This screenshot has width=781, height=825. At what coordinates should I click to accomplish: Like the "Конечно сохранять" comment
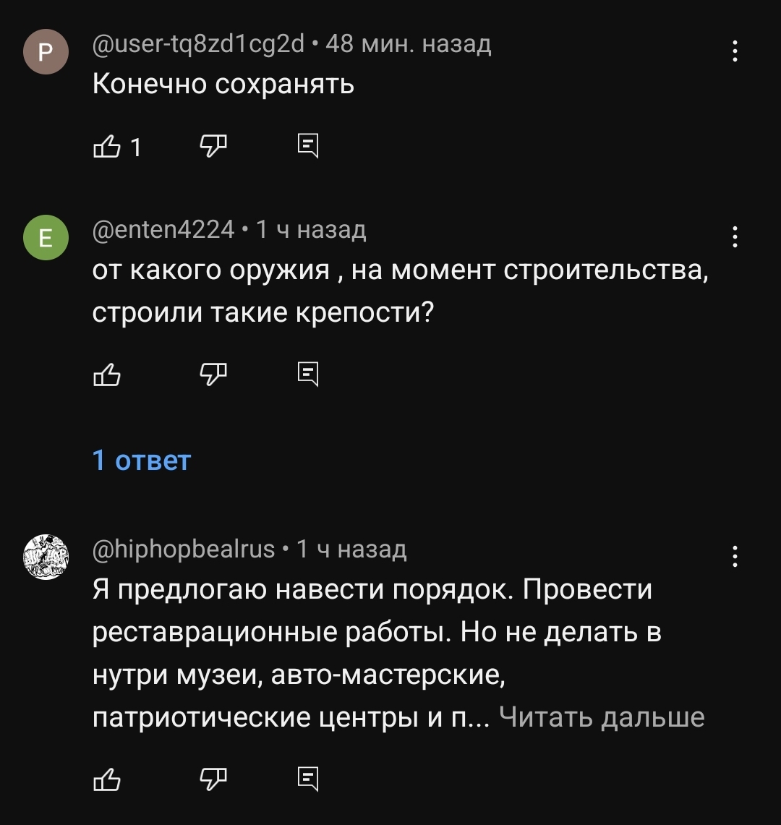[x=106, y=147]
